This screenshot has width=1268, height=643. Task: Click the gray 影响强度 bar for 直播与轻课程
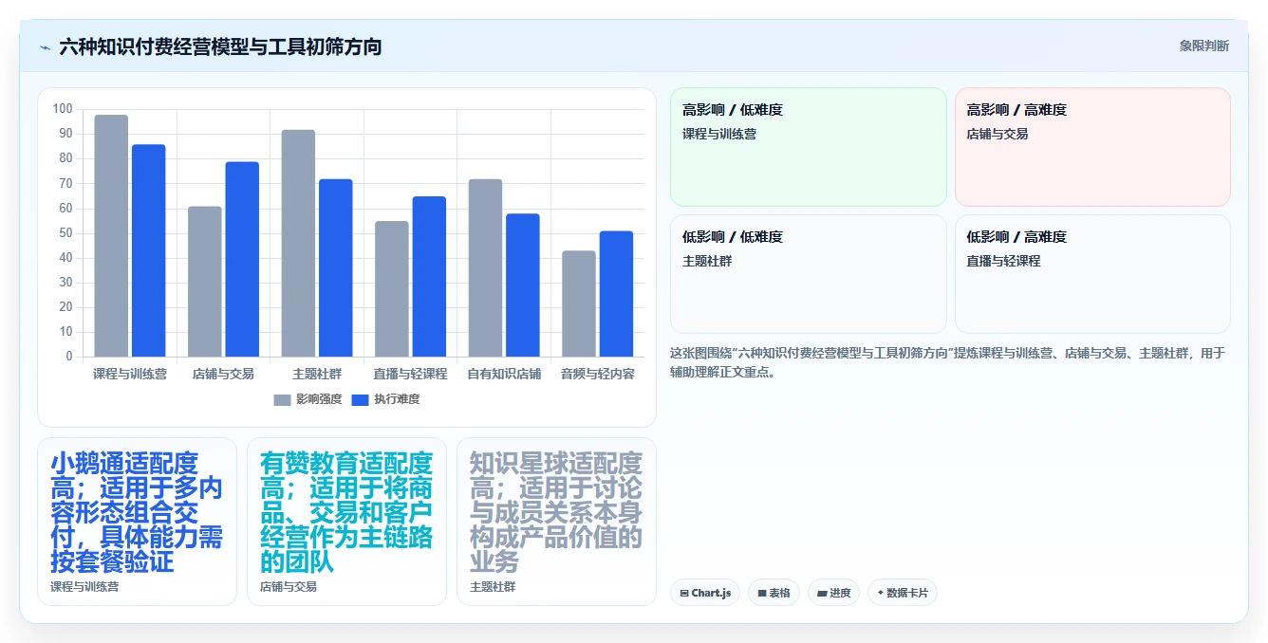[392, 288]
